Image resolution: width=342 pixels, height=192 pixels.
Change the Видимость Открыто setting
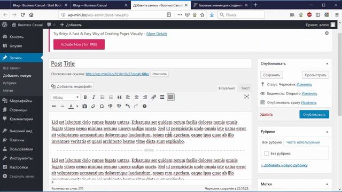(x=309, y=94)
